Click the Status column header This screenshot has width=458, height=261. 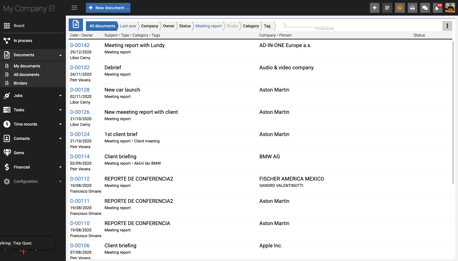pyautogui.click(x=419, y=35)
